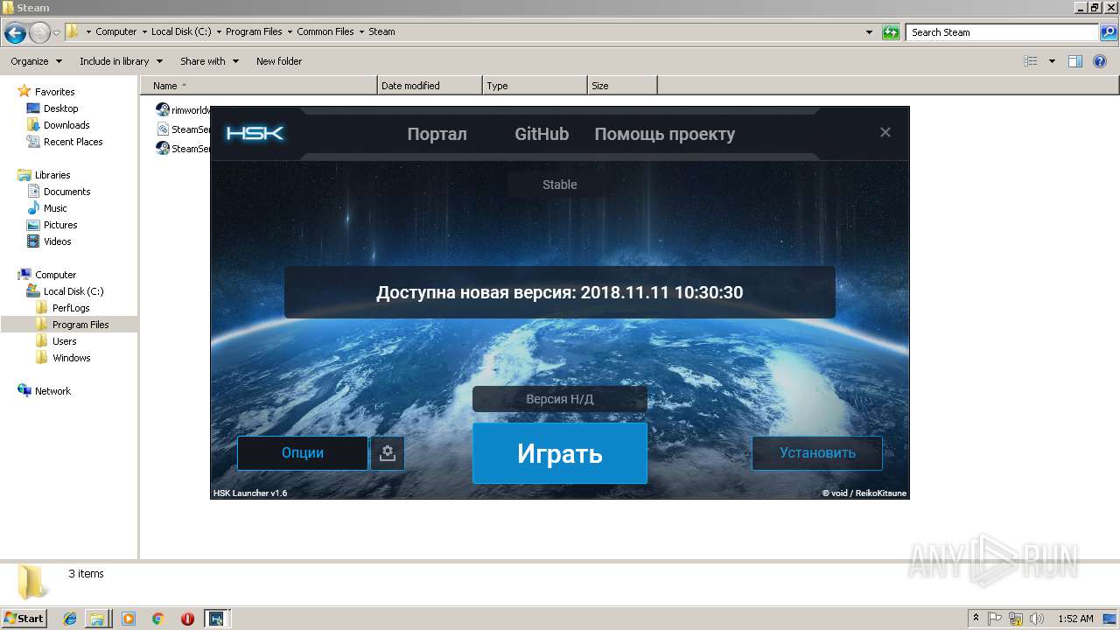Open recent locations dropdown beside Forward arrow
Viewport: 1120px width, 630px height.
pos(56,33)
